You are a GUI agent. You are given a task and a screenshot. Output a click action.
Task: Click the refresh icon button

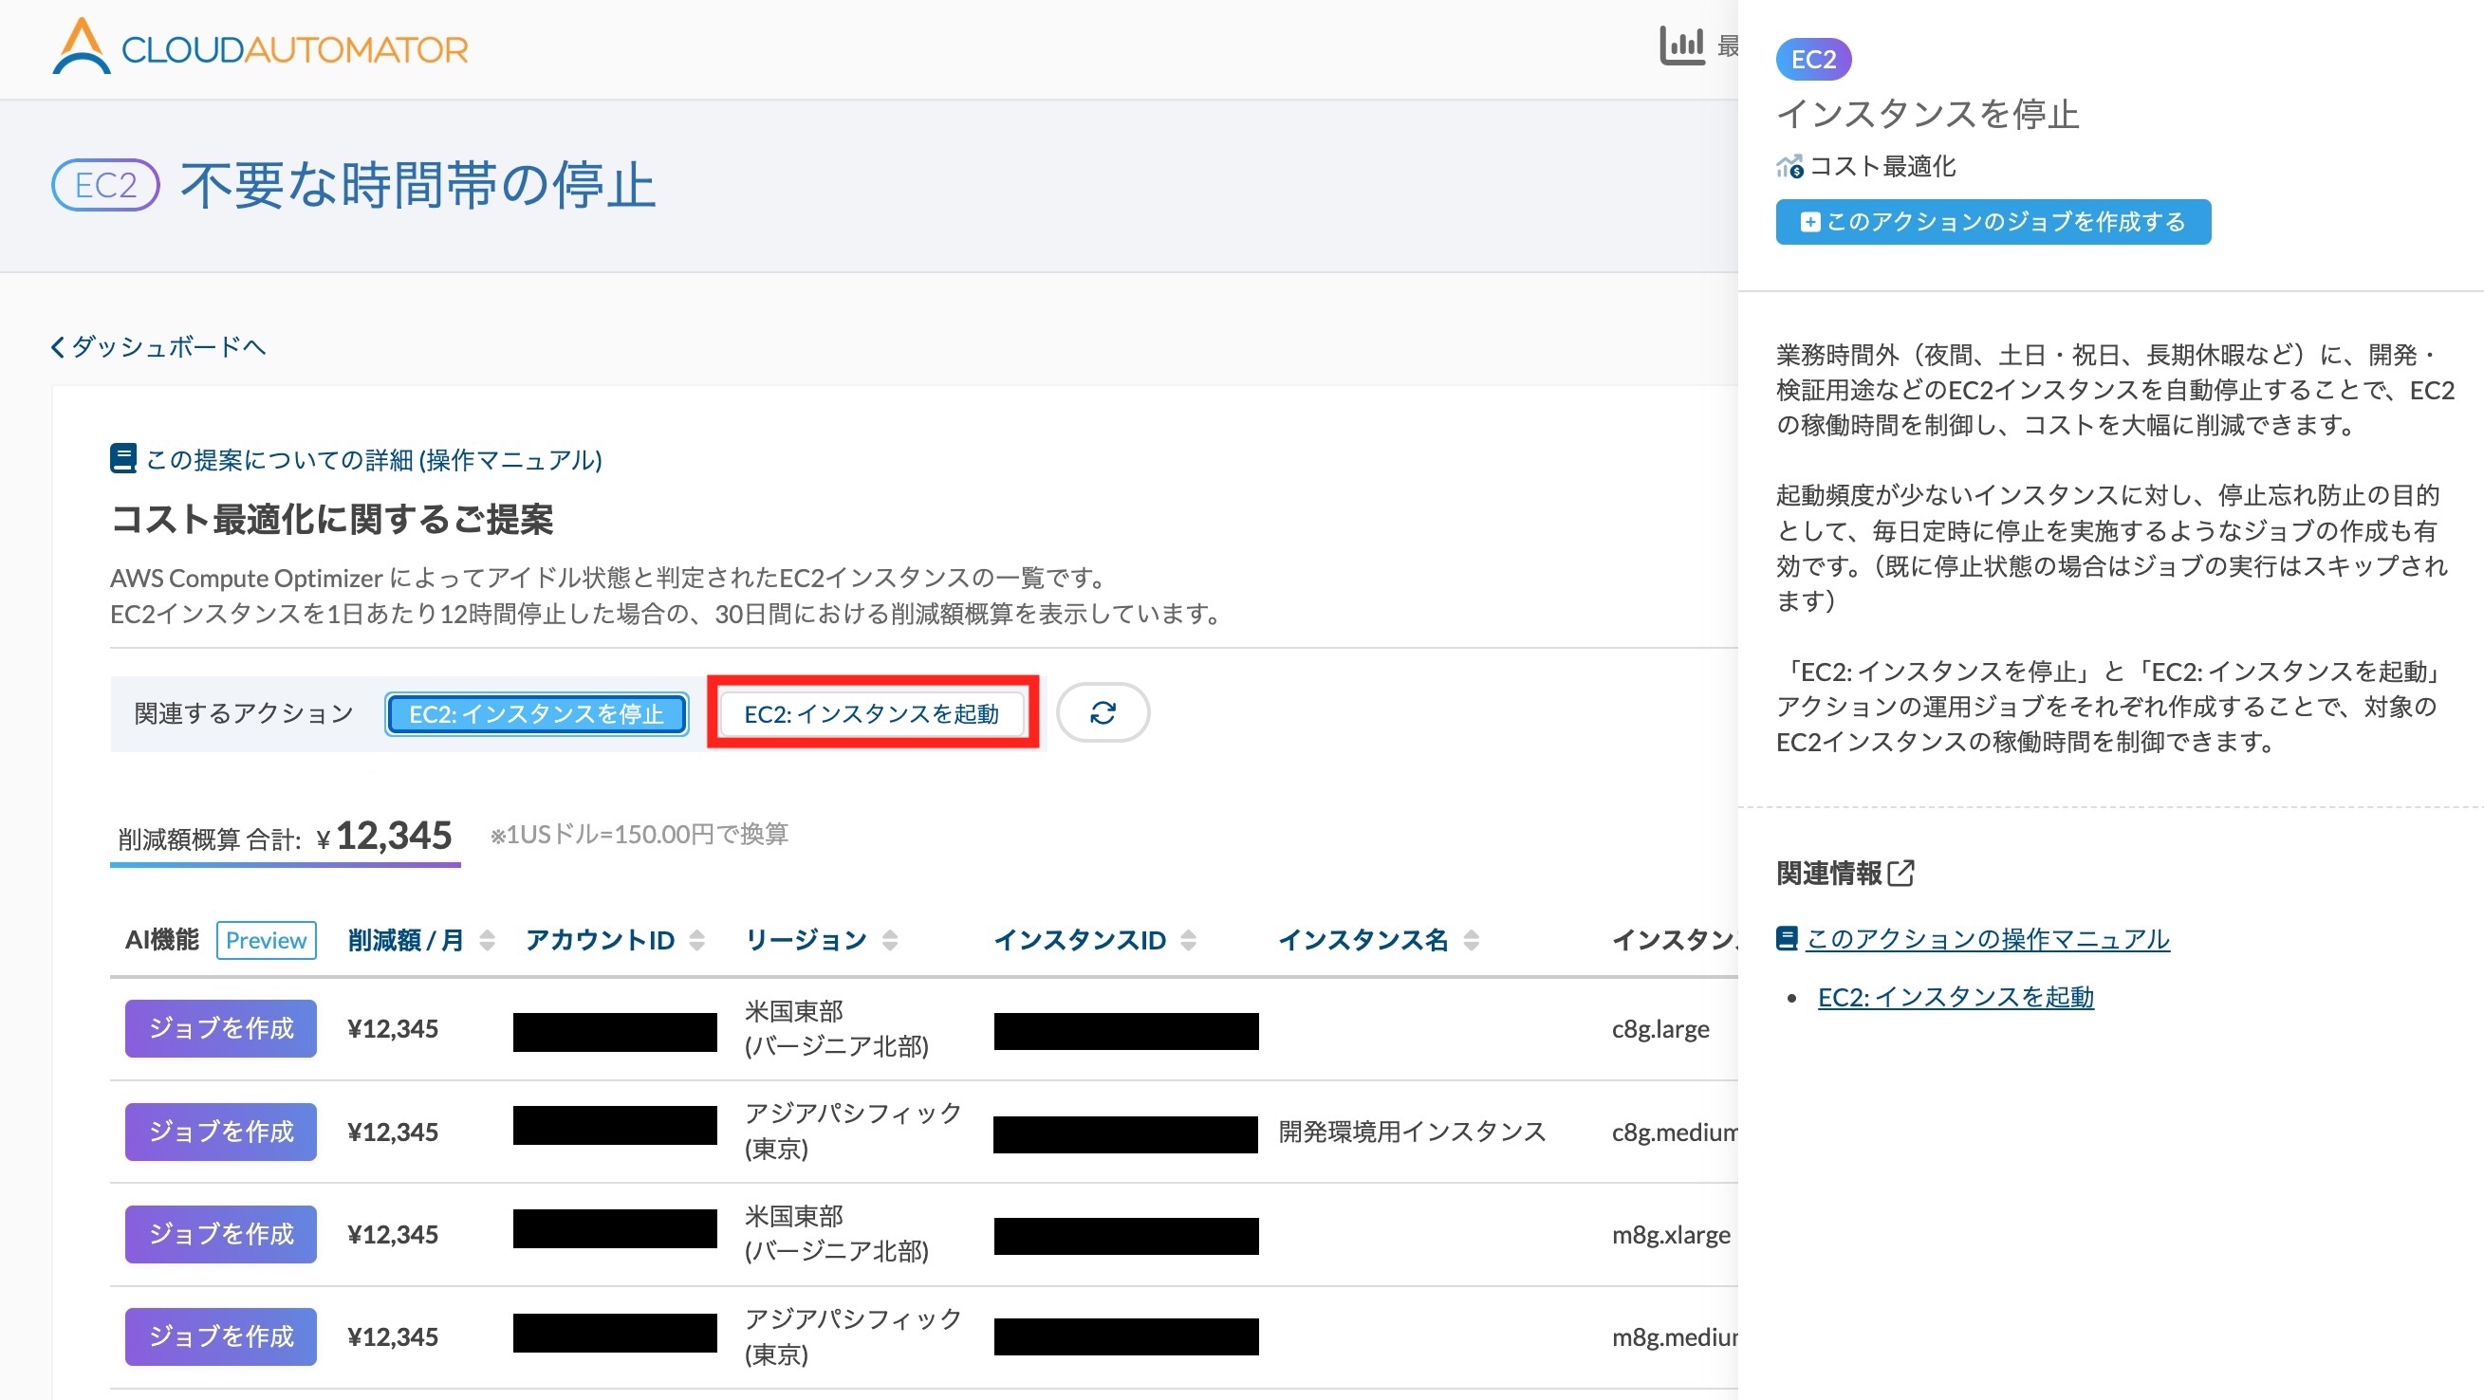click(x=1103, y=712)
